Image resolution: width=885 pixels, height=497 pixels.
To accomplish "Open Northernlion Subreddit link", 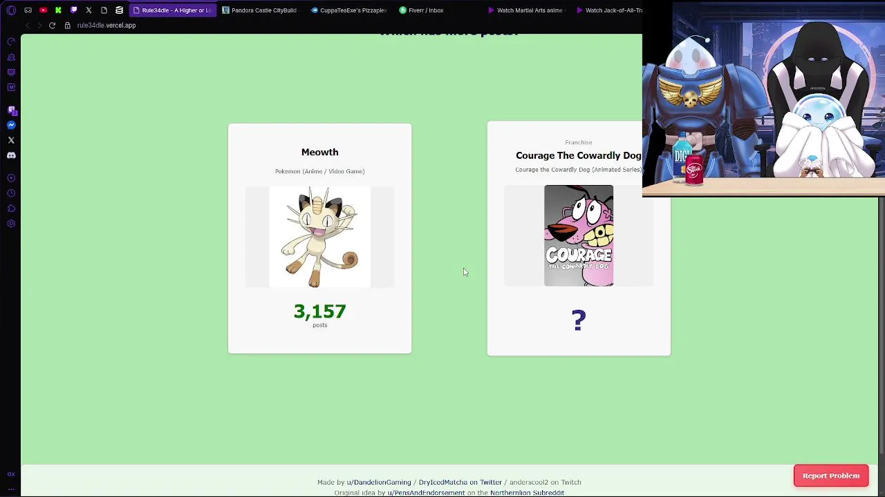I will click(x=527, y=493).
